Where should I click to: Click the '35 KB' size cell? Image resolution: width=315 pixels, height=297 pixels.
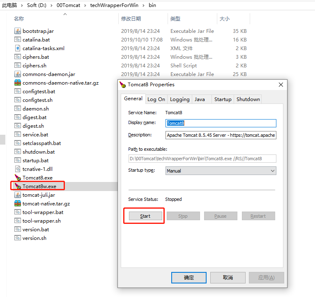(x=240, y=31)
